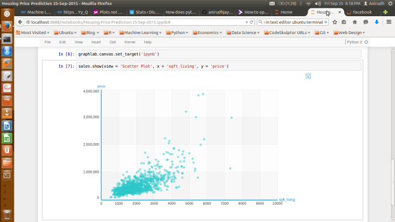
Task: Open the Terminal launcher icon
Action: coord(7,39)
